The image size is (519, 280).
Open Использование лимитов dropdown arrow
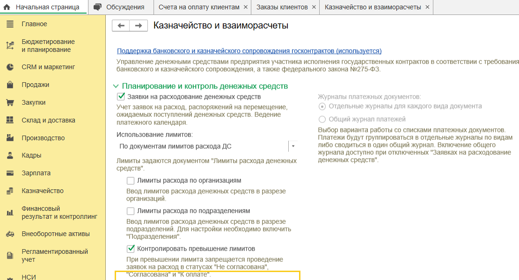click(293, 146)
